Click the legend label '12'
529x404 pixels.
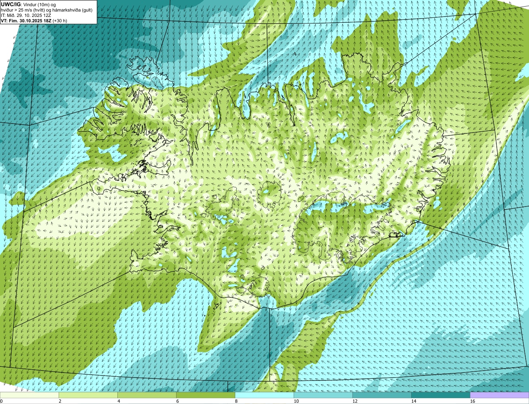(355, 401)
